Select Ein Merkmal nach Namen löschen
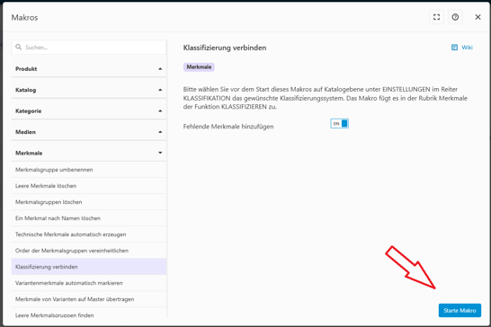This screenshot has width=491, height=327. coord(89,218)
